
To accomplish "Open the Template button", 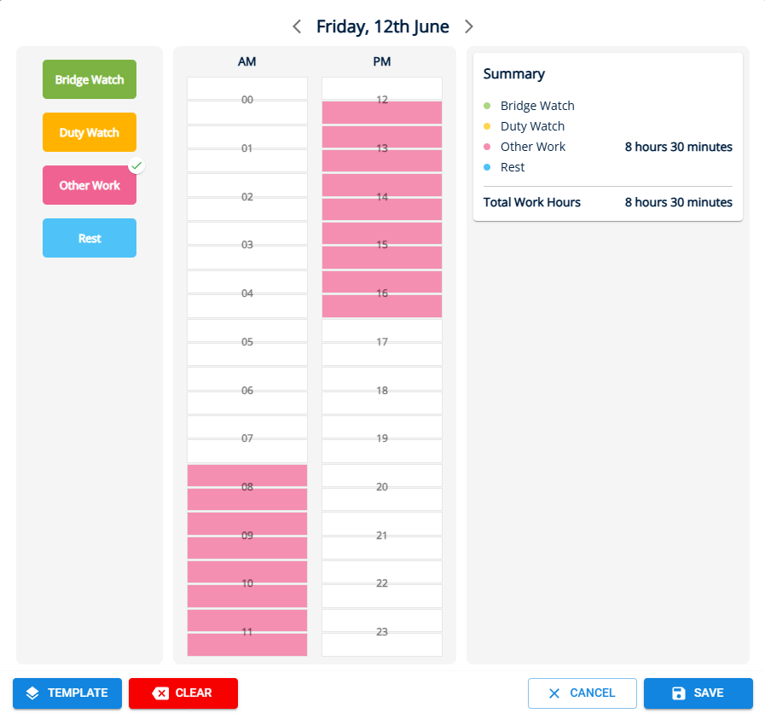I will tap(67, 693).
